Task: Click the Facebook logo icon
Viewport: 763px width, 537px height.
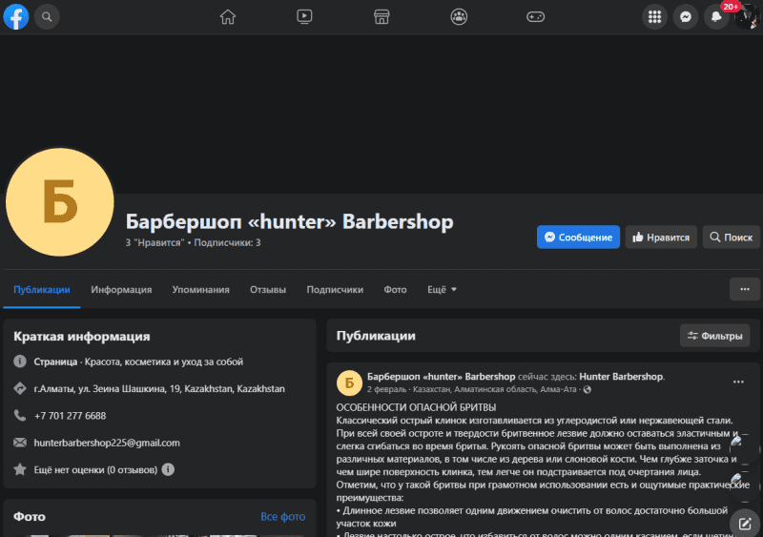Action: pyautogui.click(x=16, y=16)
